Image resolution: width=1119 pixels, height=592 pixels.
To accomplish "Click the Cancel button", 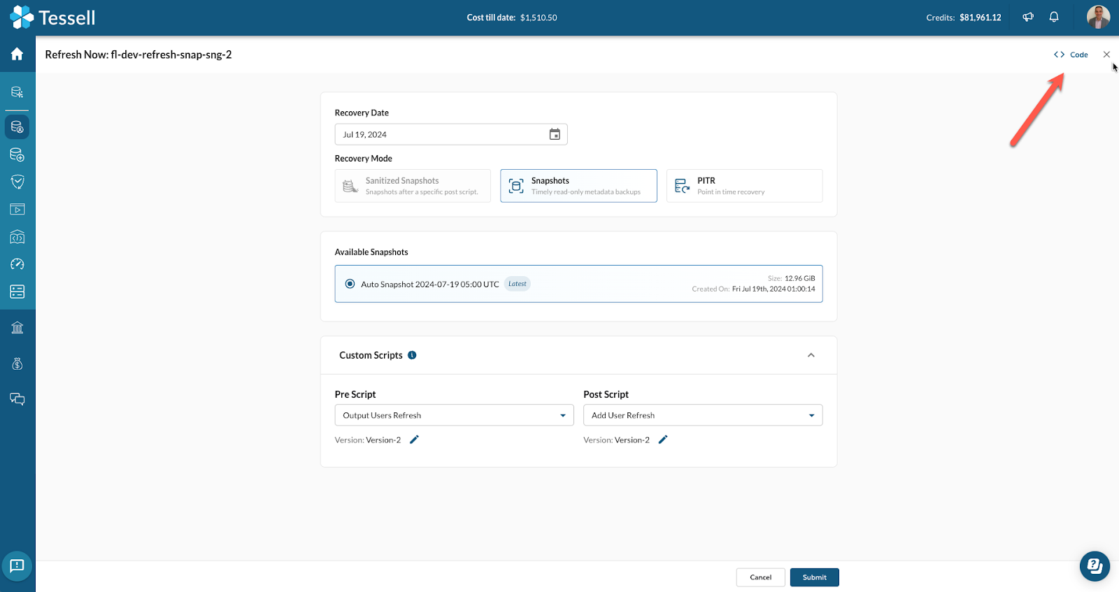I will (x=760, y=577).
